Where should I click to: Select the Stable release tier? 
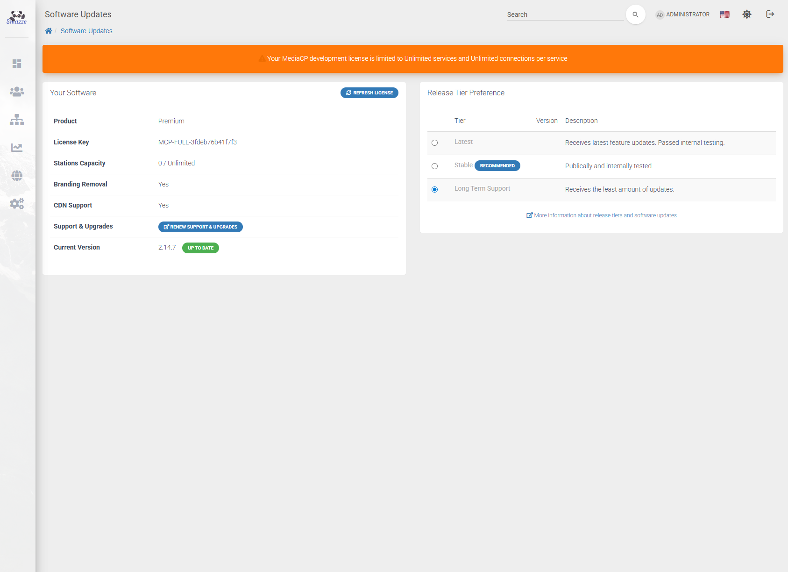(x=435, y=166)
